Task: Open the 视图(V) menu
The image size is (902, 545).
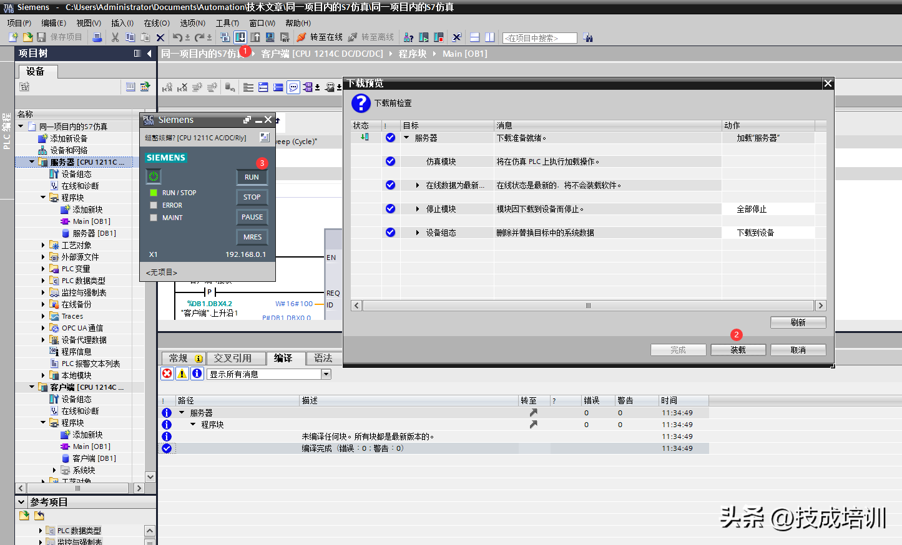Action: (x=89, y=23)
